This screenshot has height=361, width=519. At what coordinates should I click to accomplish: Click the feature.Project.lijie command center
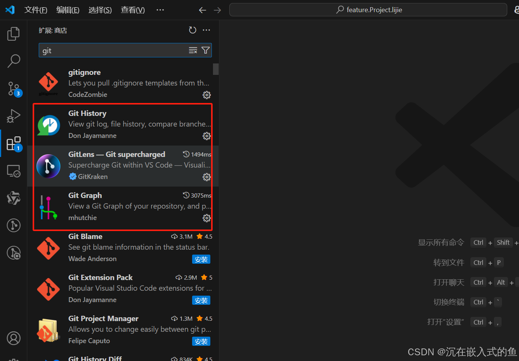[x=368, y=10]
